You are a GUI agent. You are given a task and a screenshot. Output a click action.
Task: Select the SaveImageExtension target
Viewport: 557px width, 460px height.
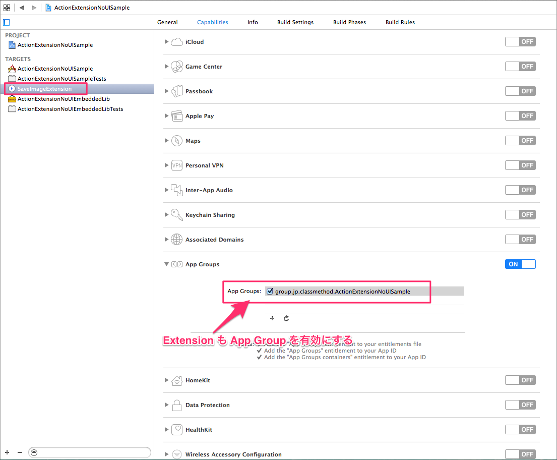click(77, 89)
